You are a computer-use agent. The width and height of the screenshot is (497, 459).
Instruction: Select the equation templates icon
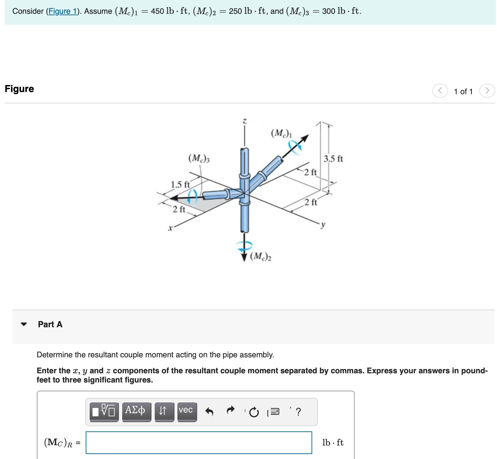tap(103, 411)
